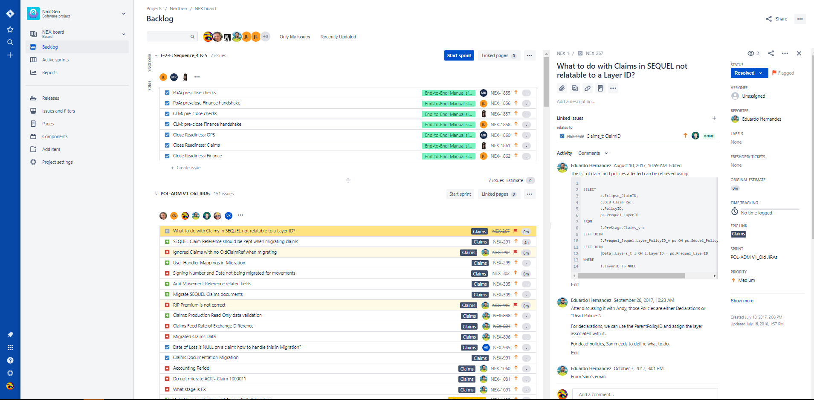Uncheck the done checkbox for PoA: pre-close checks

point(167,93)
